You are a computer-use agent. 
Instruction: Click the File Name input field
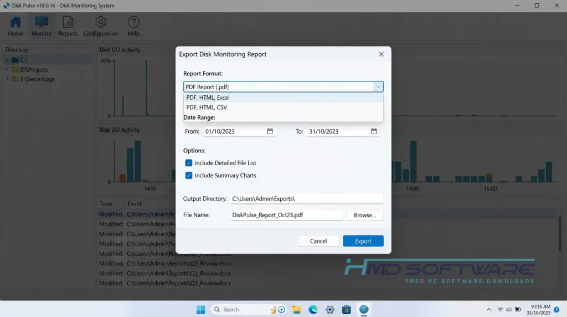[286, 215]
